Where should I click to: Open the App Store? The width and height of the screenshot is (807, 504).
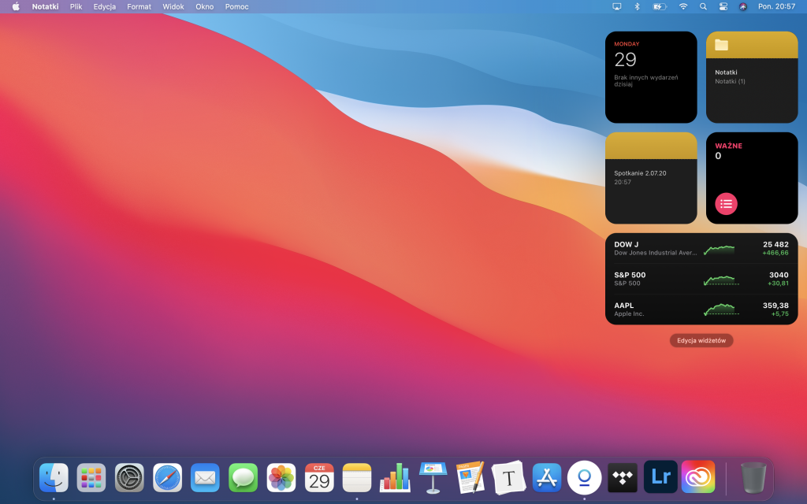pyautogui.click(x=546, y=477)
